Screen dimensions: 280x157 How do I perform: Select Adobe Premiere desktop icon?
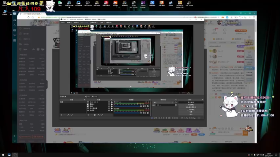pos(143,4)
